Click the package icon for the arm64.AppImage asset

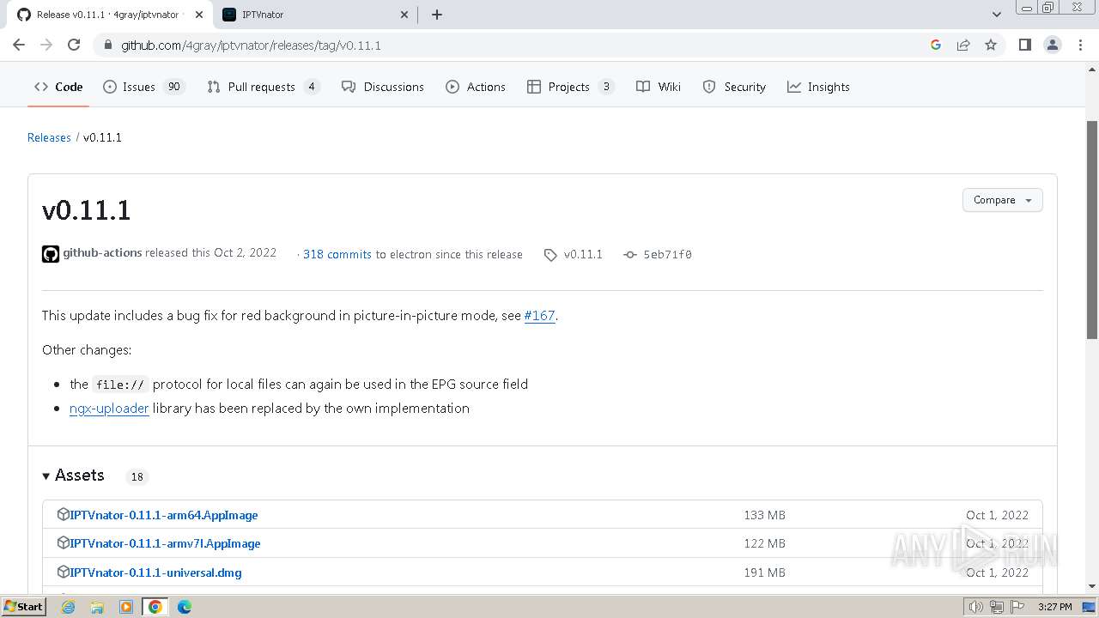(x=63, y=514)
